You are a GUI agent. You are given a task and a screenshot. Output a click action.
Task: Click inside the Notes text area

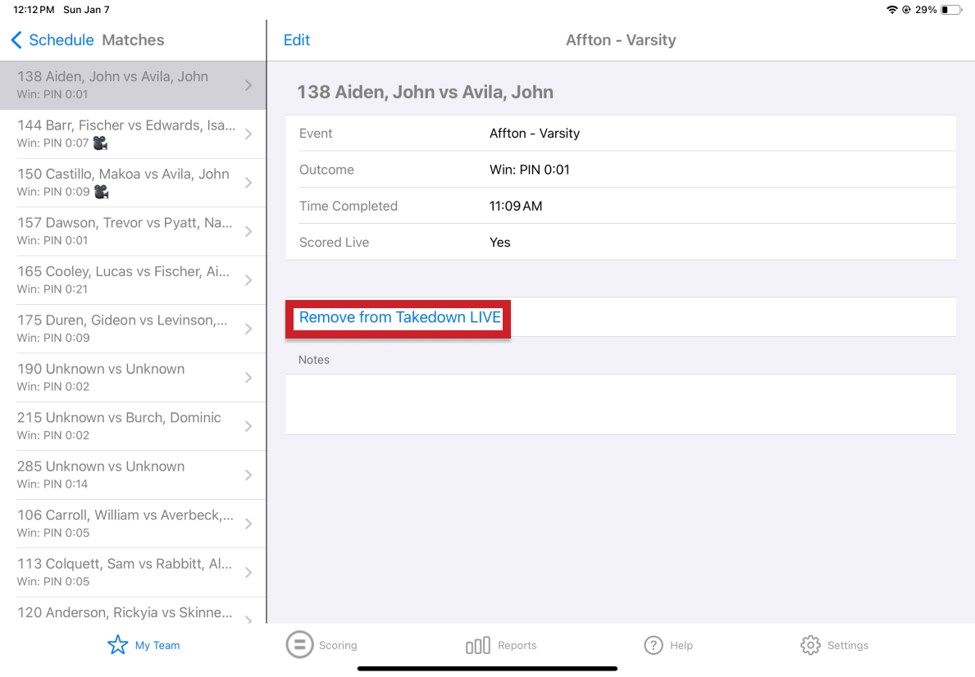[x=620, y=404]
